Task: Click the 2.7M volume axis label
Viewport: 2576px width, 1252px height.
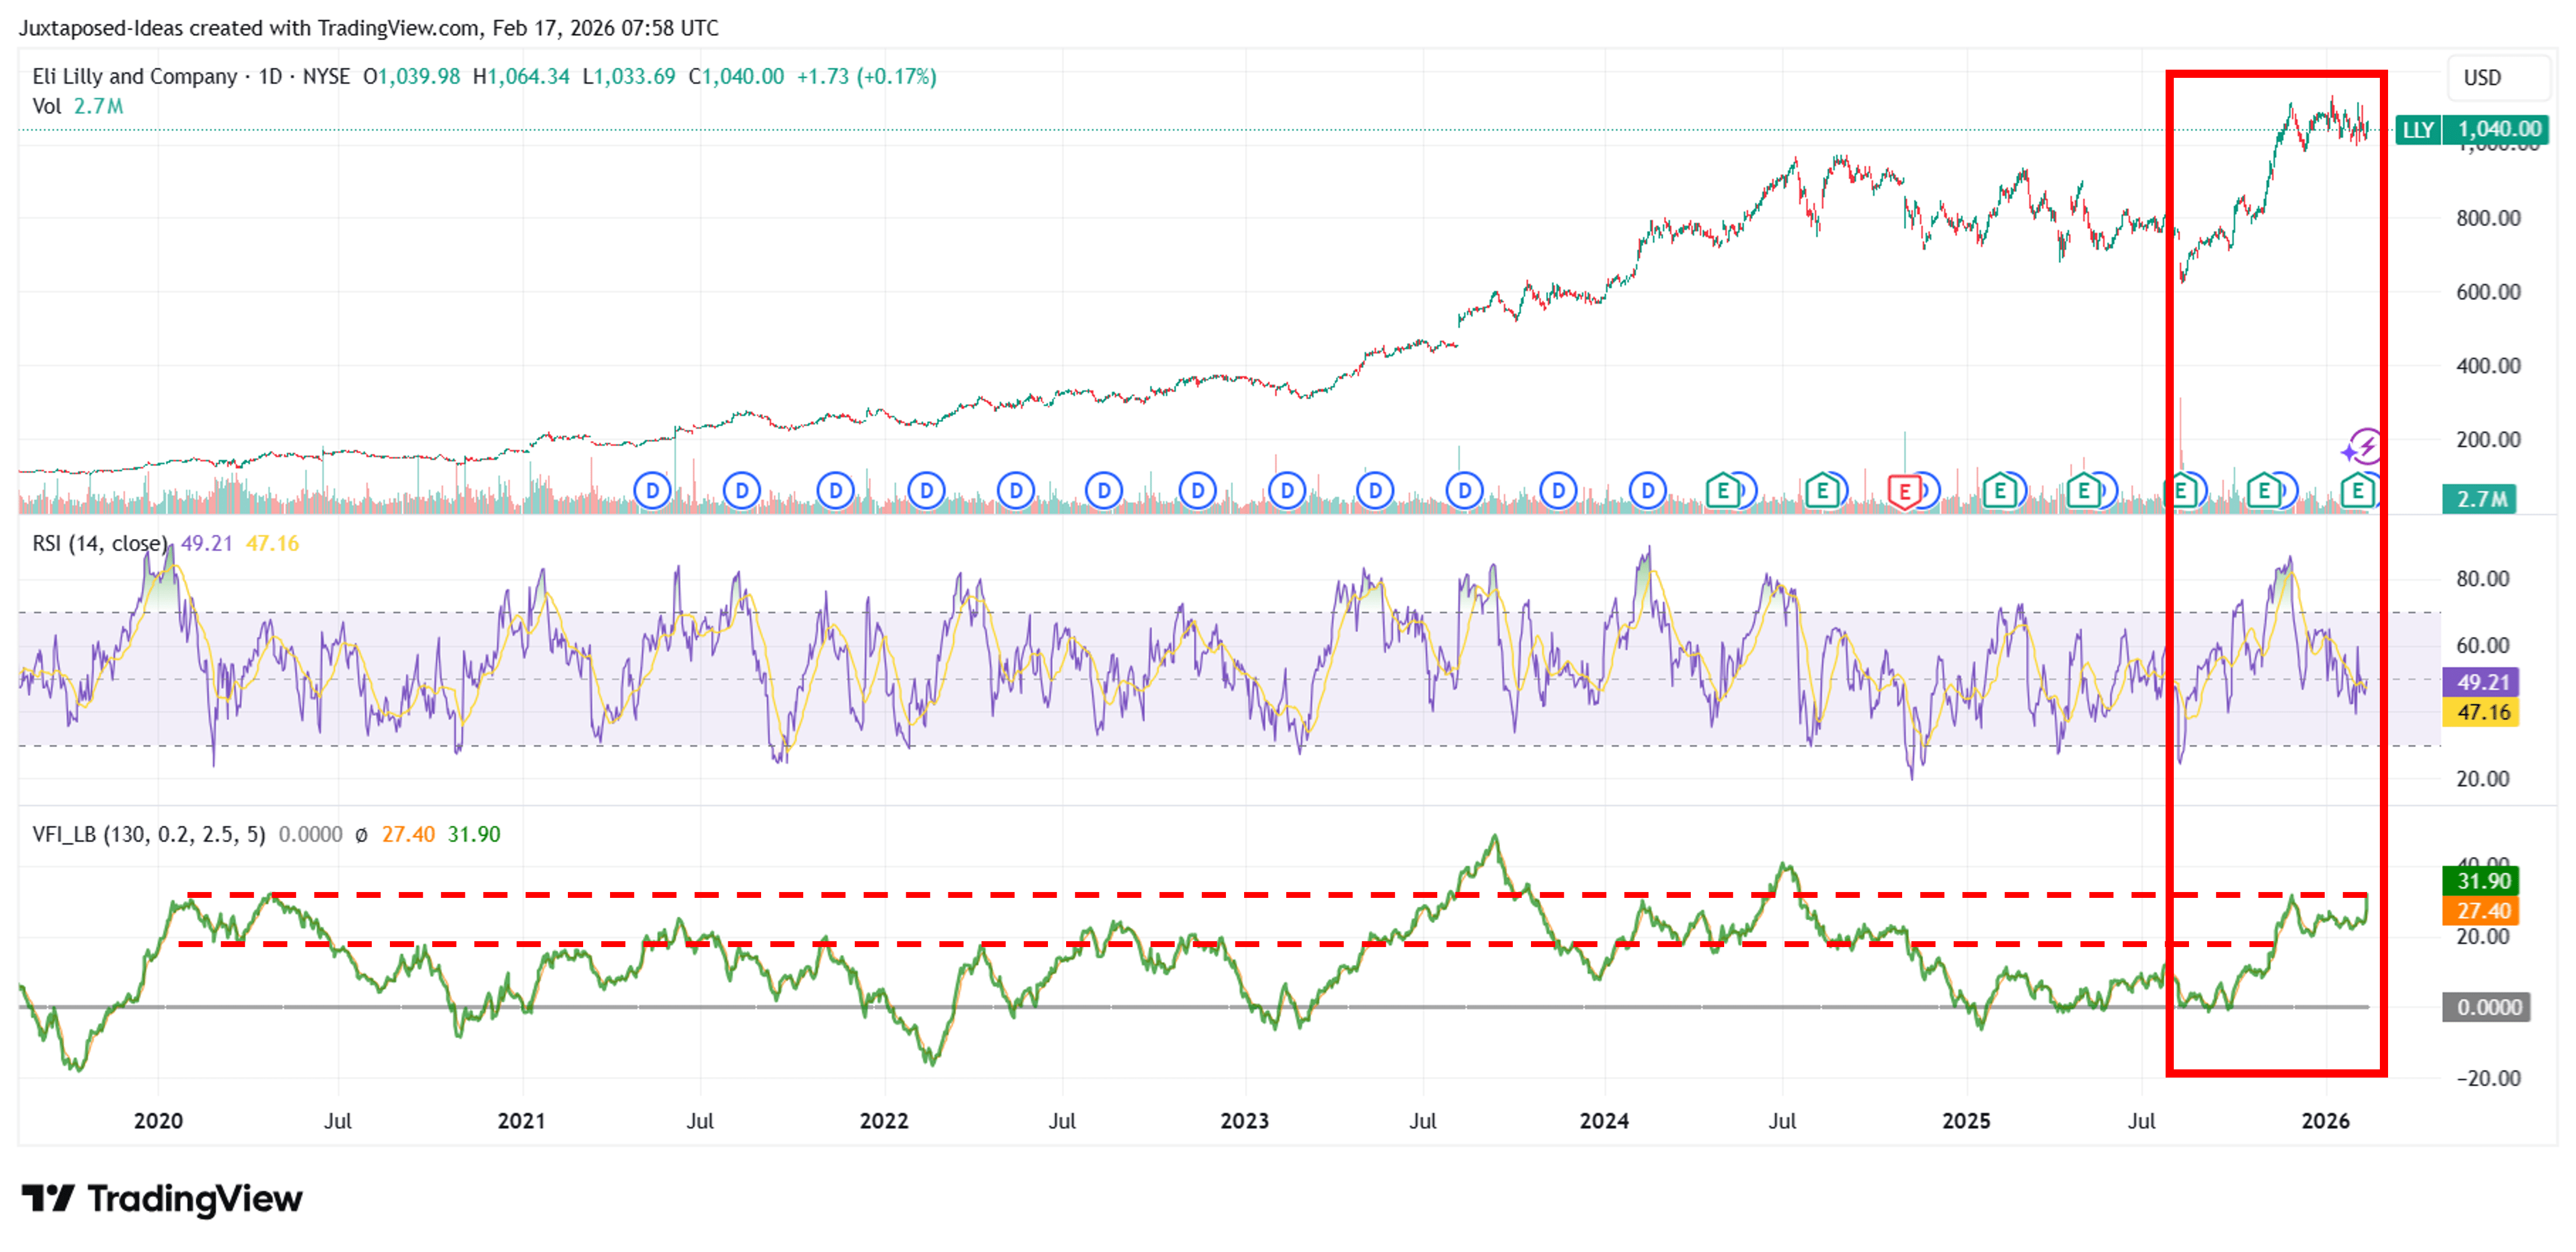Action: (2480, 498)
